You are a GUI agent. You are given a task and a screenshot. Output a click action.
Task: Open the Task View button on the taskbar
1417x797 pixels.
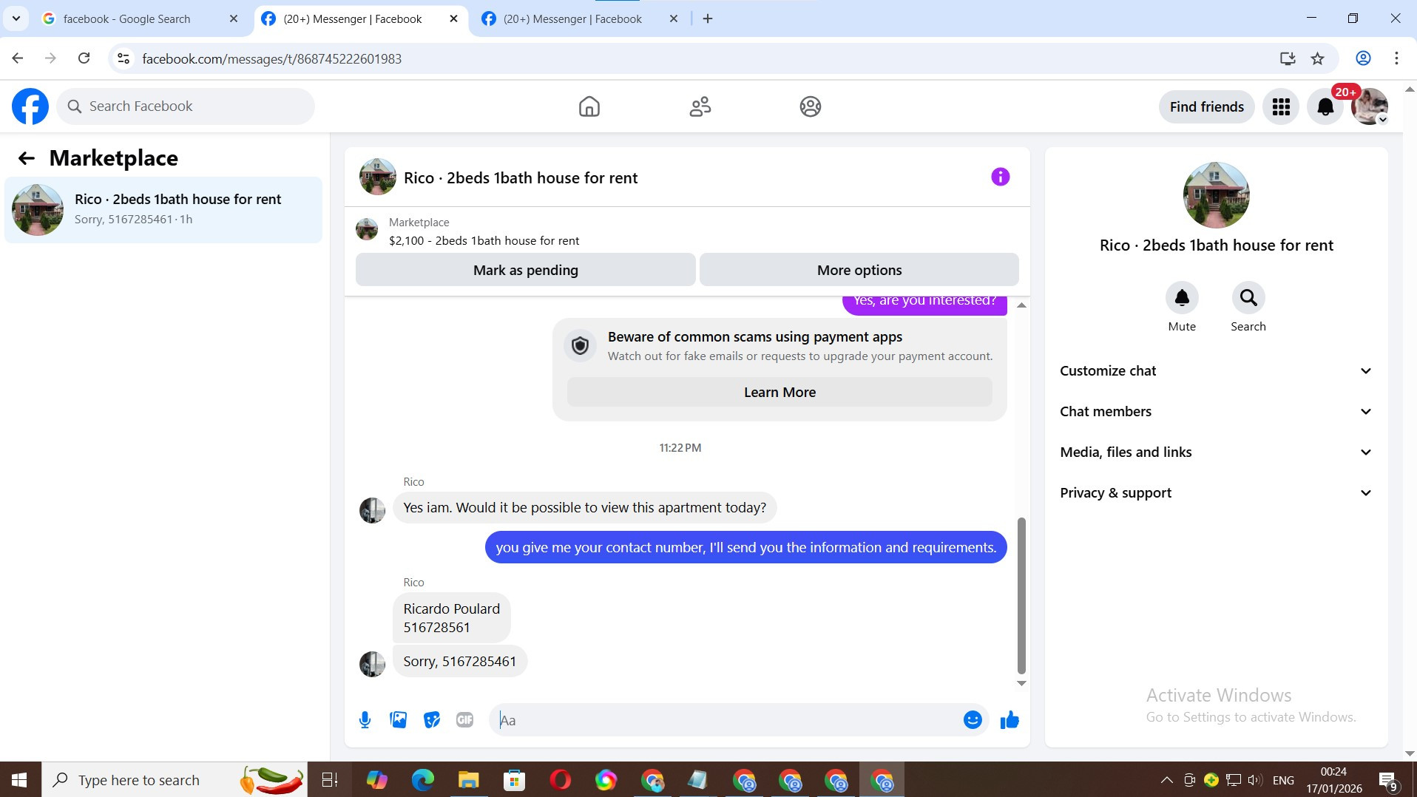pos(329,780)
